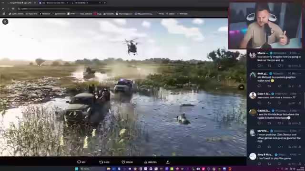
Task: Like Gear 1 Jo's comment
Action: pyautogui.click(x=280, y=103)
